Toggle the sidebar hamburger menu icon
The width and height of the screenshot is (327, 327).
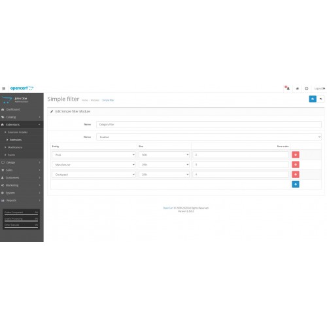(x=3, y=88)
